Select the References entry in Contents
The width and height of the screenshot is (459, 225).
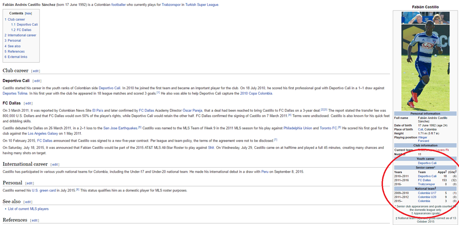pos(16,51)
